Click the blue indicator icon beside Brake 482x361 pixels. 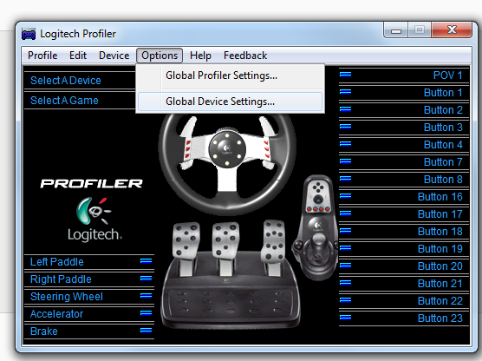[146, 331]
